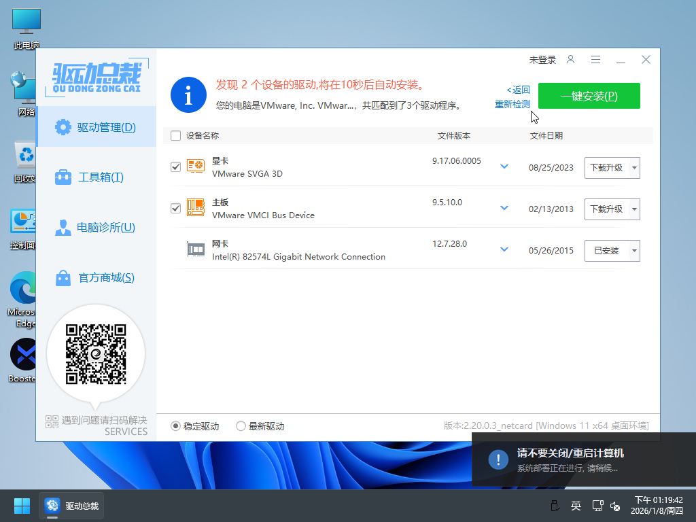
Task: Open the 下载升级 dropdown for 主板 driver
Action: (634, 209)
